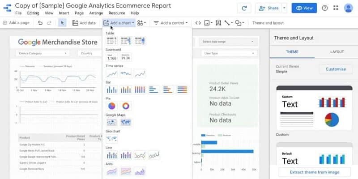
Task: Select the Geo chart icon
Action: tap(112, 139)
